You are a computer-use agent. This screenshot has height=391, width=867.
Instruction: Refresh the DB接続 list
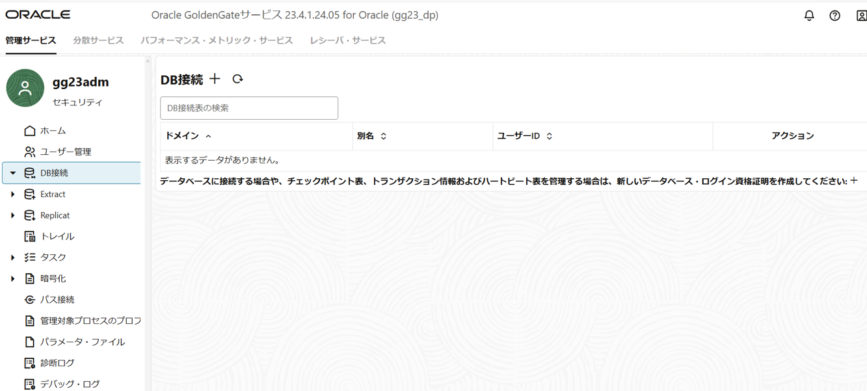coord(237,79)
